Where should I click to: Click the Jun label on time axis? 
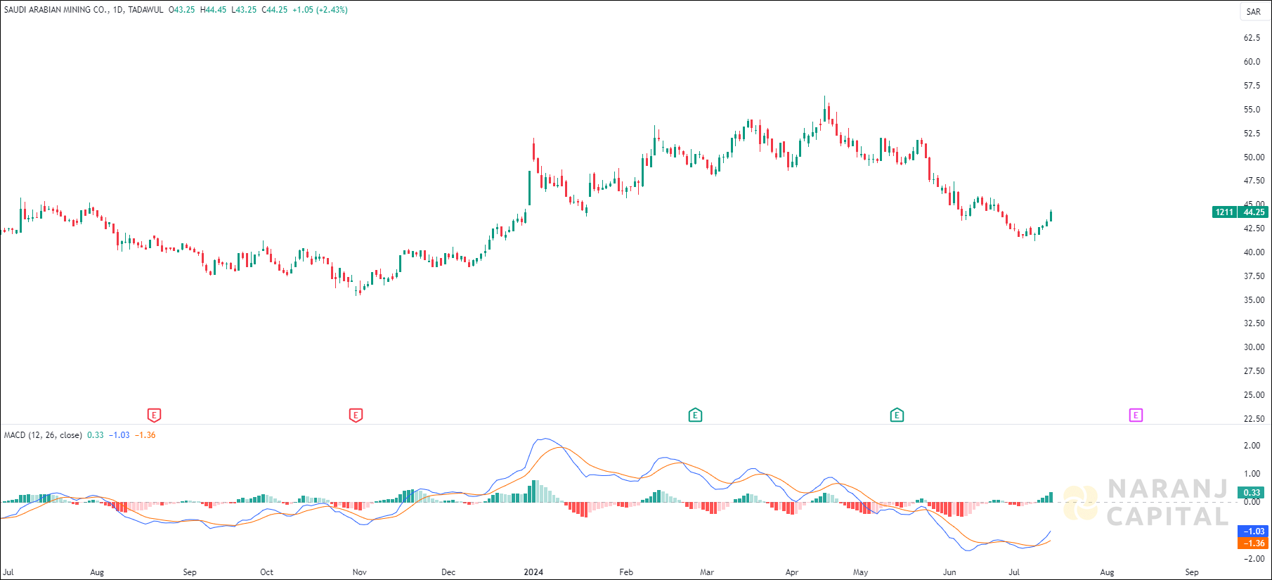click(x=949, y=572)
